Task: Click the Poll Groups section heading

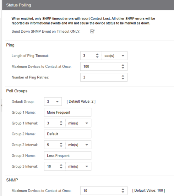Action: pos(17,91)
